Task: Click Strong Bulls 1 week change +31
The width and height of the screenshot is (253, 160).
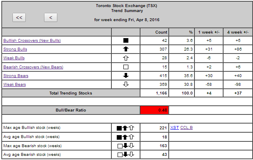Action: 209,49
